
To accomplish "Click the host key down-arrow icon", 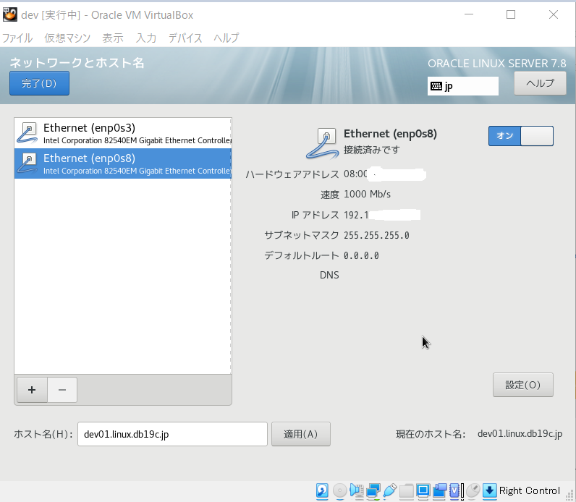I will (490, 490).
